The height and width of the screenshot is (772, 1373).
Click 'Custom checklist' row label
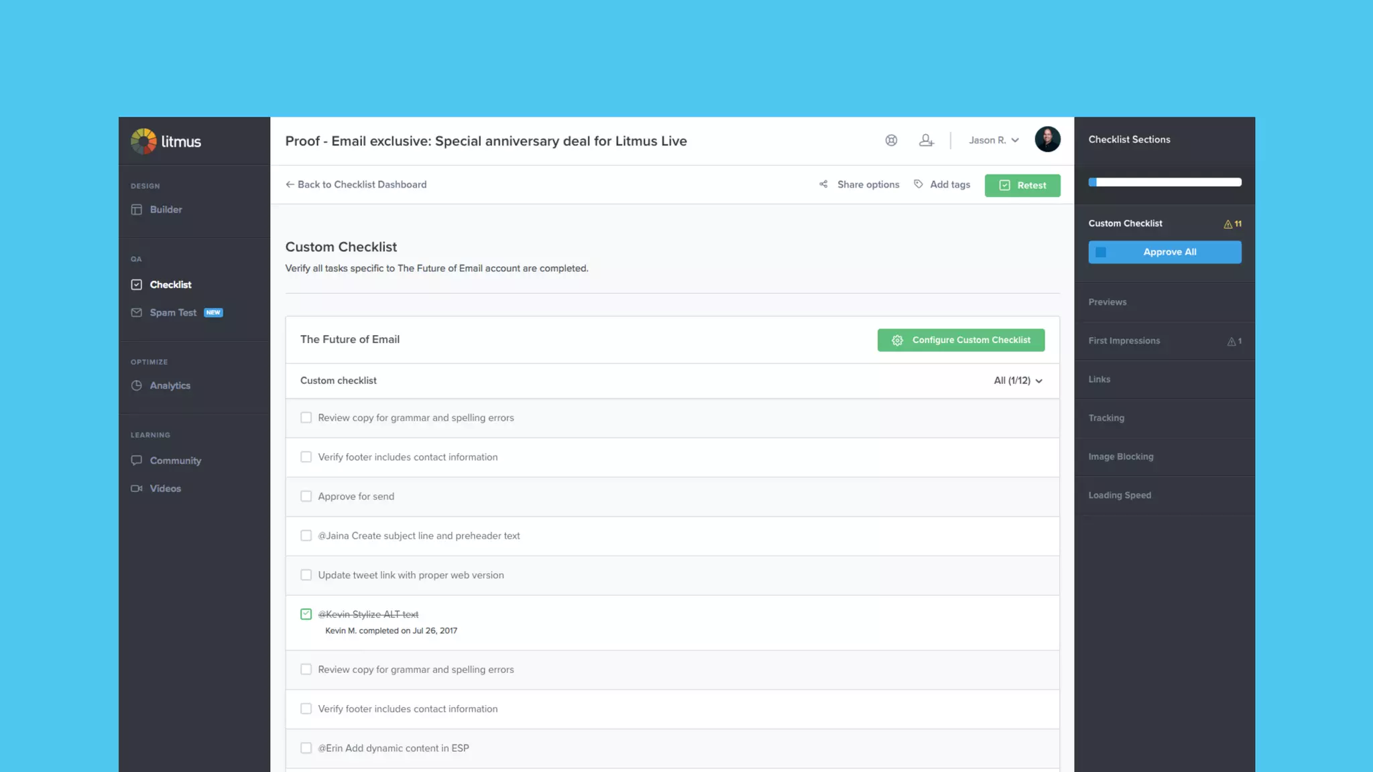[x=338, y=381]
